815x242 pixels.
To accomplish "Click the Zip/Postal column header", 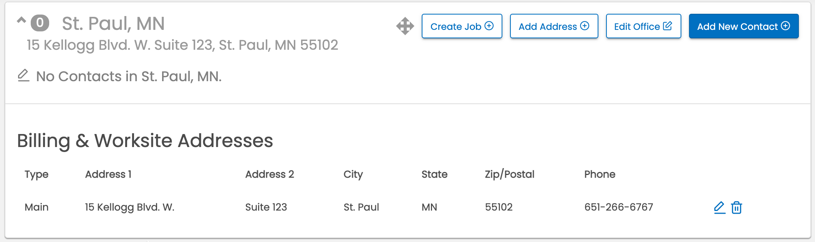I will (x=509, y=174).
